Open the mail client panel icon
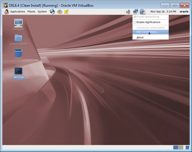192x152 pixels. click(x=60, y=12)
